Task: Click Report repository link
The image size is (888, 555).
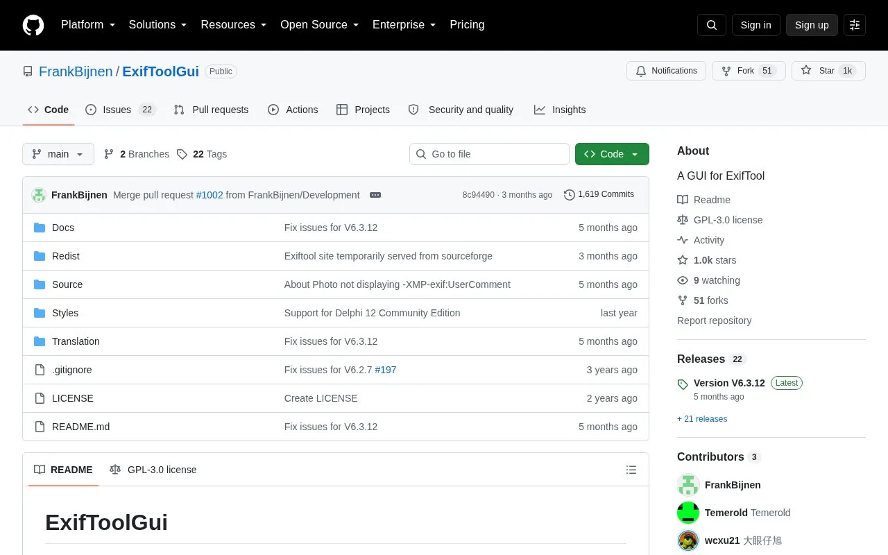Action: (x=714, y=321)
